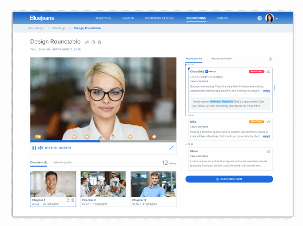Screen dimensions: 303x226
Task: Mute the video using speaker icon
Action: point(40,148)
